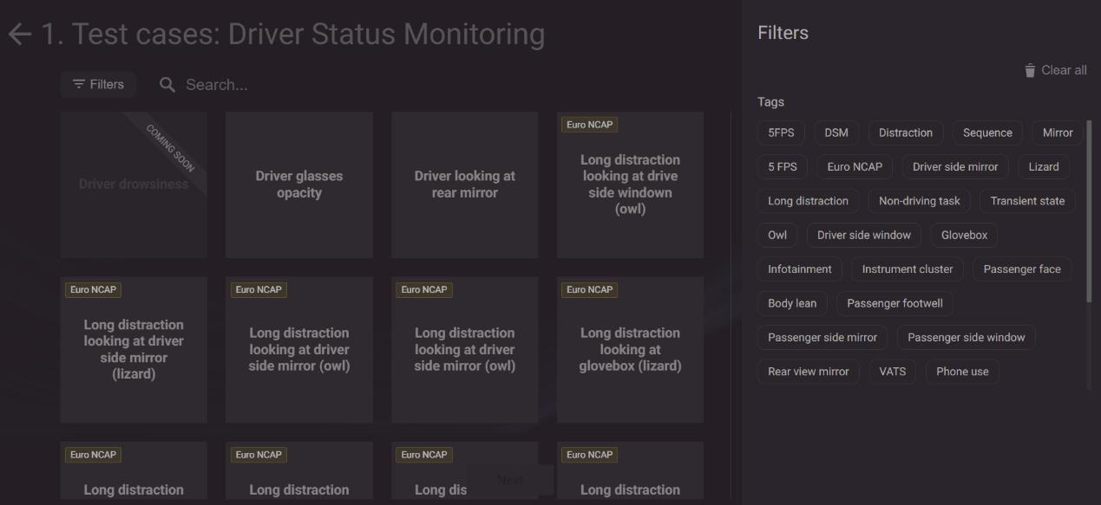This screenshot has width=1101, height=505.
Task: Open Driver looking at rear mirror card
Action: [x=465, y=185]
